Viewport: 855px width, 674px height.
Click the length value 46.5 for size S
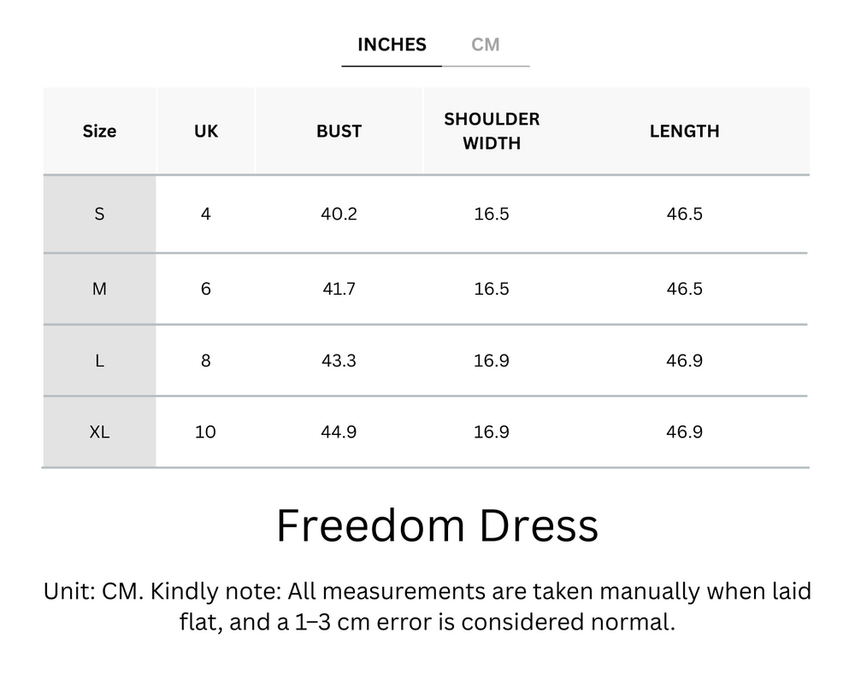[684, 214]
